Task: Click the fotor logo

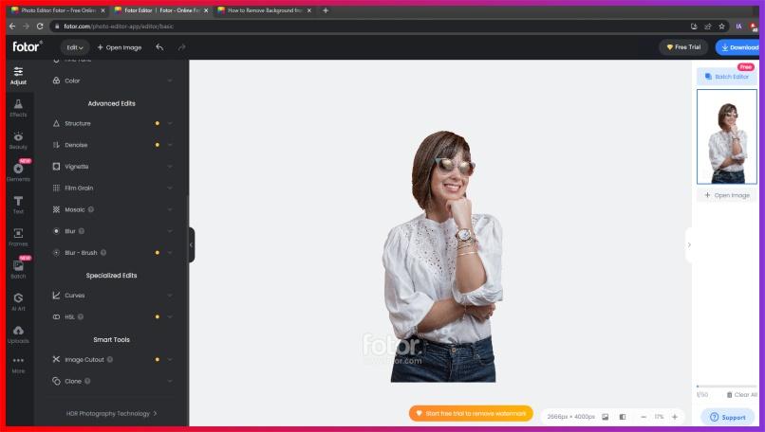Action: point(28,46)
